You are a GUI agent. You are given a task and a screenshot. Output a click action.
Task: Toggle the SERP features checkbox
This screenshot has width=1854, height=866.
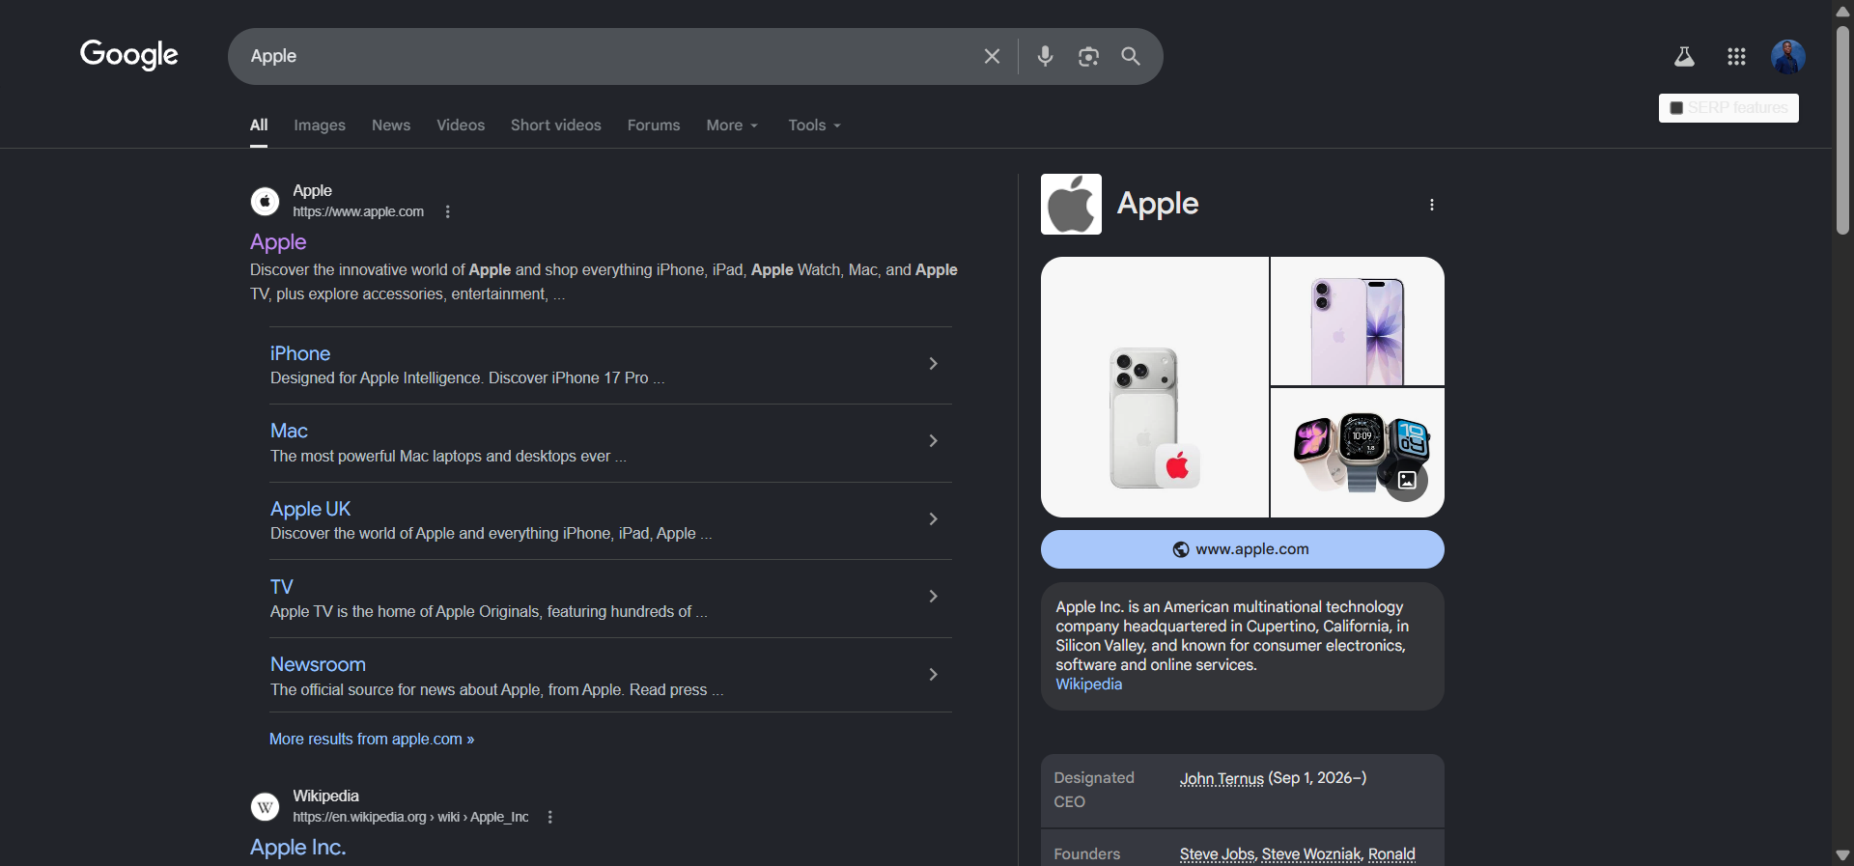point(1676,108)
